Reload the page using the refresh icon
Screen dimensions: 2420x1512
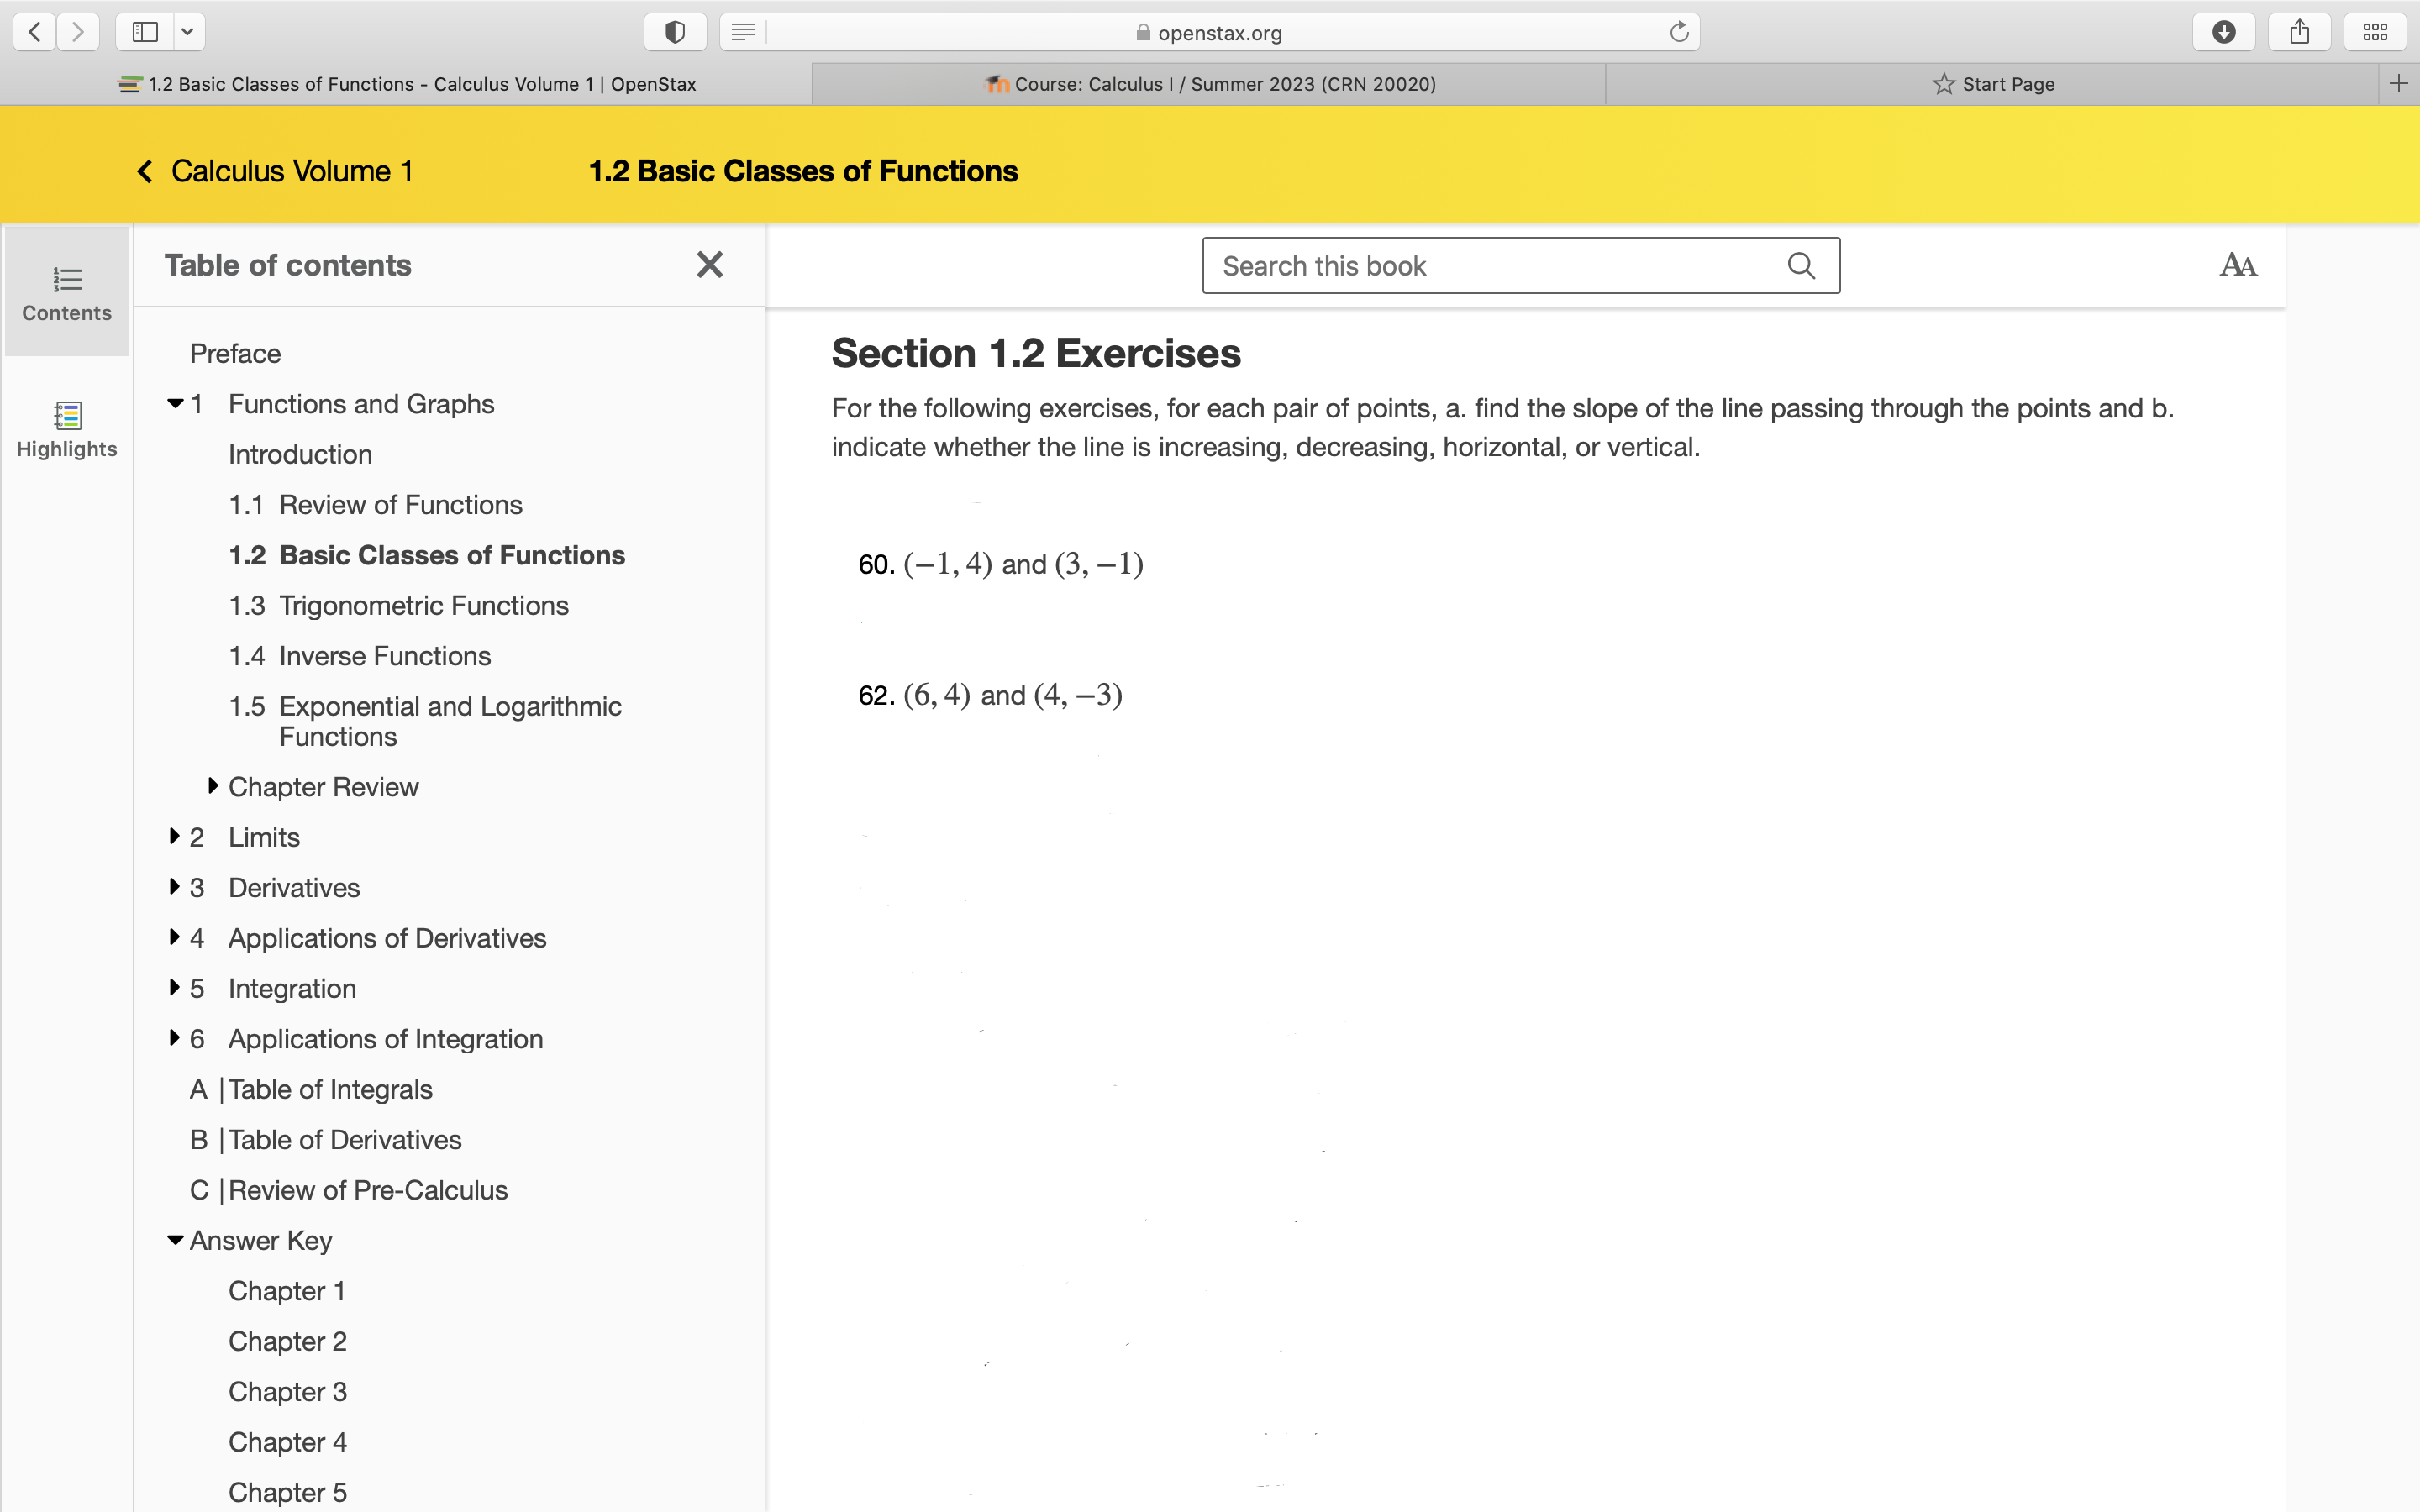pyautogui.click(x=1678, y=31)
